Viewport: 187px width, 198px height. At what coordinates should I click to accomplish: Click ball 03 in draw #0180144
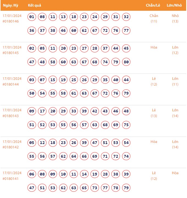[32, 80]
